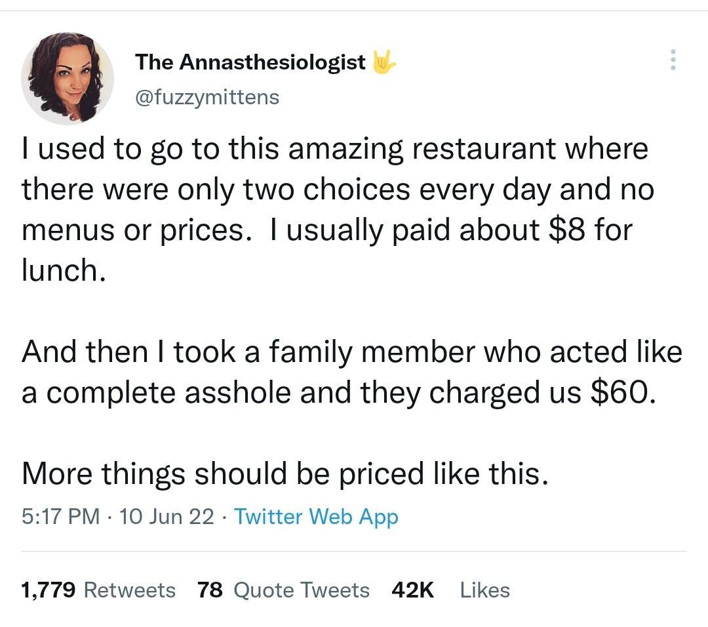Click the Retweets label

point(127,590)
